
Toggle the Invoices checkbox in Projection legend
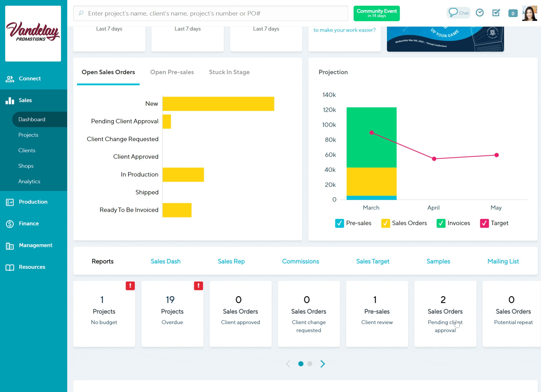pyautogui.click(x=441, y=223)
